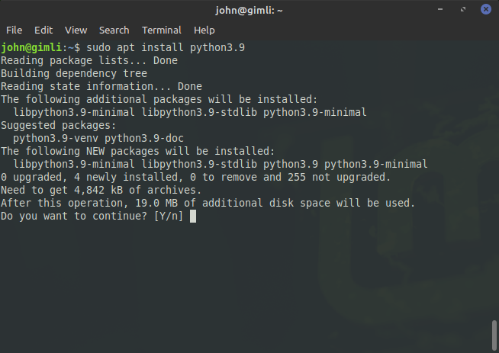Minimize the terminal window
Image resolution: width=499 pixels, height=353 pixels.
(440, 10)
